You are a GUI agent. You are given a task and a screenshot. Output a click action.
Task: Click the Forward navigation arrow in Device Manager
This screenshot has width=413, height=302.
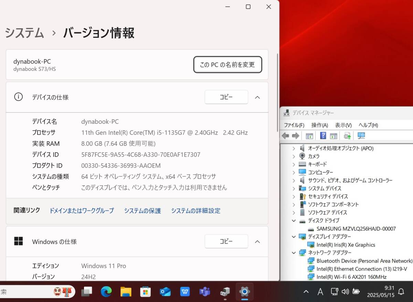(x=295, y=136)
